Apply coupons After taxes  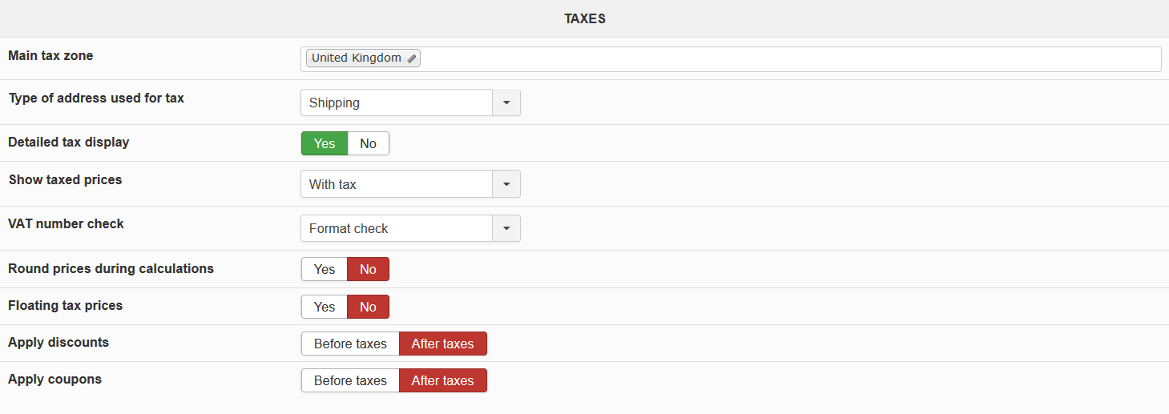(x=442, y=380)
